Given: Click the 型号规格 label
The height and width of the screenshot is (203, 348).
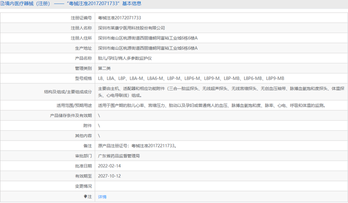Looking at the screenshot, I should pos(84,78).
